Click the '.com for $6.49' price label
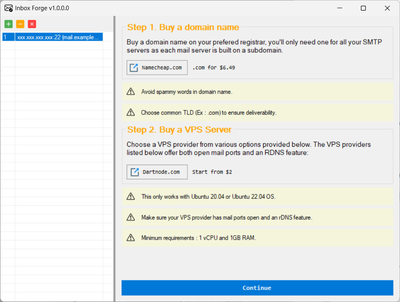Image resolution: width=400 pixels, height=302 pixels. point(213,68)
